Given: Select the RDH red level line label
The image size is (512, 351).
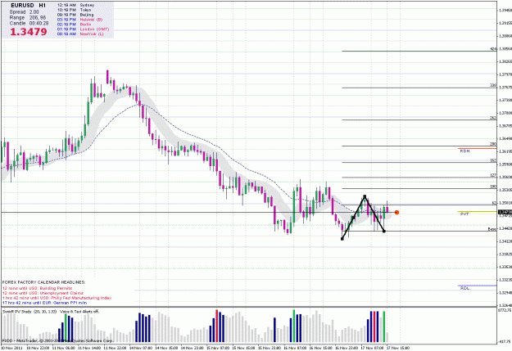Looking at the screenshot, I should point(464,151).
